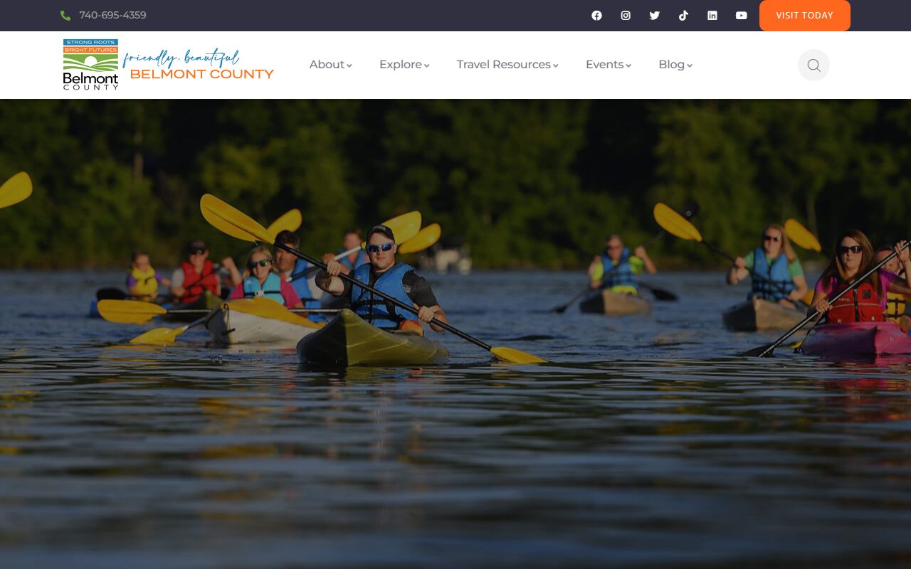
Task: Click the kayakers hero banner image
Action: [455, 334]
